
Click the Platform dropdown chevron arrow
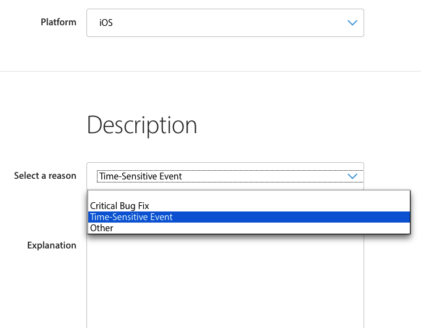pyautogui.click(x=352, y=23)
